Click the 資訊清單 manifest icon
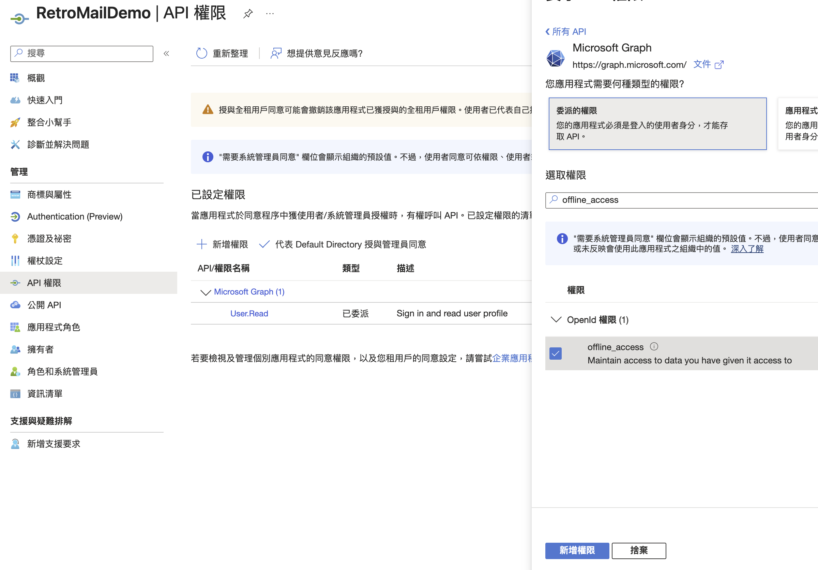Image resolution: width=818 pixels, height=570 pixels. pyautogui.click(x=15, y=394)
